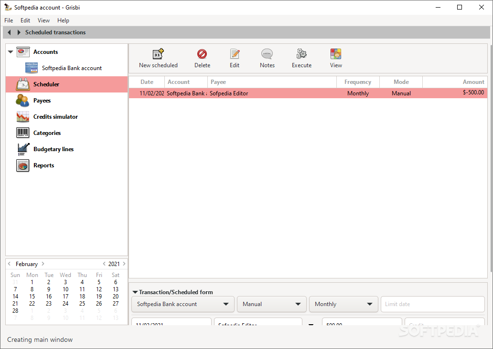Click the Grisbi app icon in title bar
This screenshot has width=493, height=349.
point(8,7)
